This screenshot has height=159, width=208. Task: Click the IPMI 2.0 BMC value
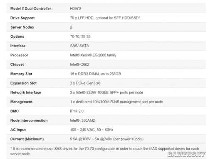pos(77,111)
